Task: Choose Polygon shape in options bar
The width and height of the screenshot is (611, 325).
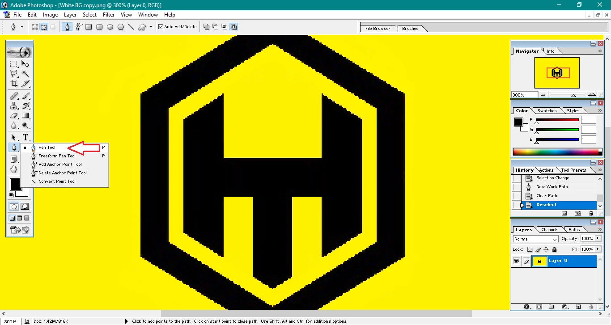Action: (121, 27)
